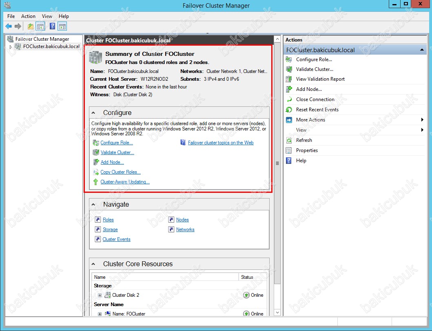Click the Cluster Disk 2 disk icon
Viewport: 432px width, 331px height.
[x=108, y=295]
